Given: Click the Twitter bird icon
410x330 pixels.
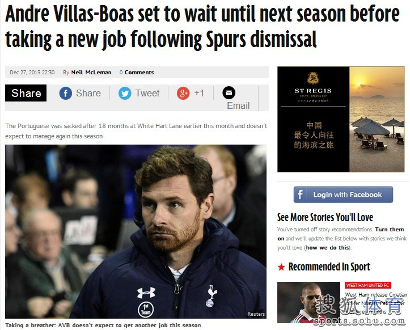Looking at the screenshot, I should click(x=125, y=94).
